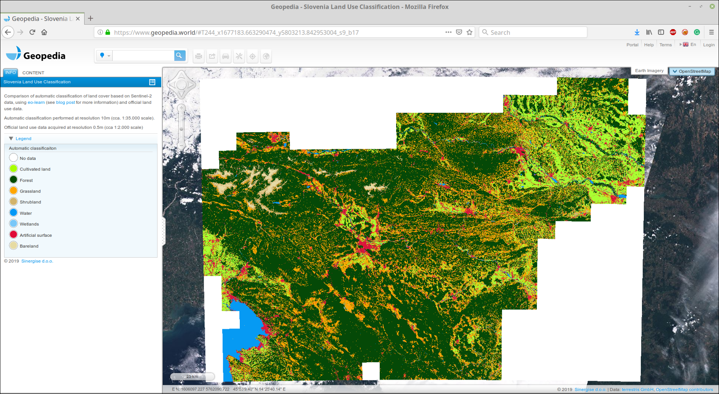The image size is (719, 394).
Task: Go back with the browser back button
Action: tap(8, 32)
